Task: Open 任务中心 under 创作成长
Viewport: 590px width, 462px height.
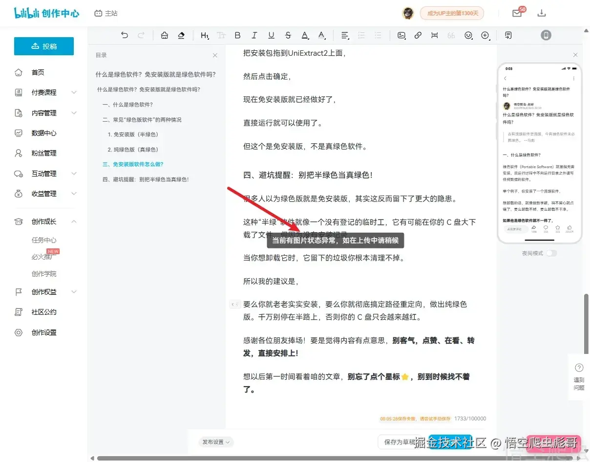Action: pos(44,240)
